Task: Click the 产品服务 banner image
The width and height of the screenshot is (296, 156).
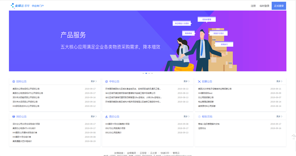Action: coord(148,41)
